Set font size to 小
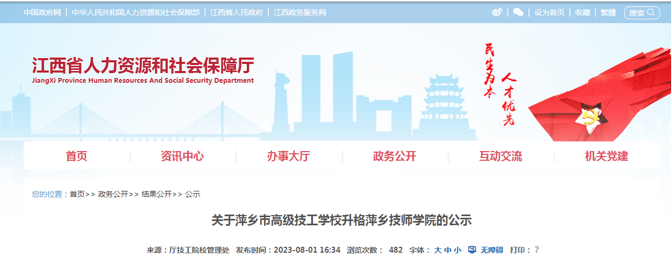Viewport: 671px width, 264px height. point(457,250)
